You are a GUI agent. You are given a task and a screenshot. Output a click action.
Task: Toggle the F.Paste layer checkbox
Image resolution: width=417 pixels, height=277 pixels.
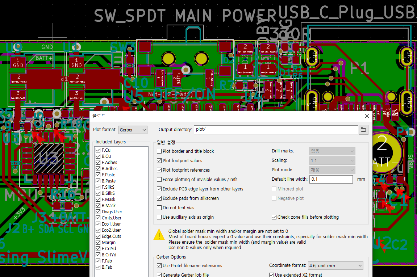coord(98,175)
